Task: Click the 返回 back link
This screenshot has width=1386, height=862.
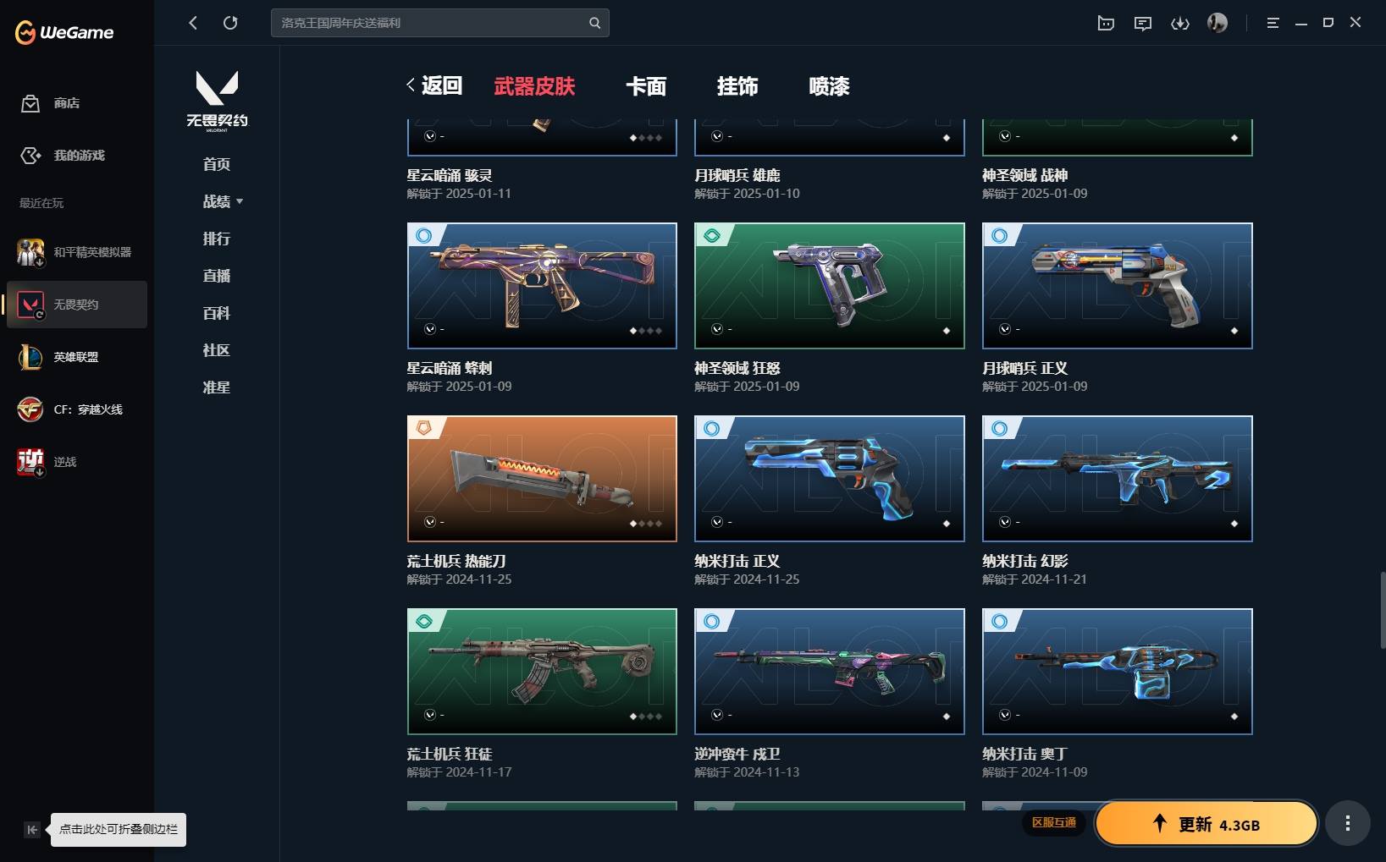Action: point(434,85)
